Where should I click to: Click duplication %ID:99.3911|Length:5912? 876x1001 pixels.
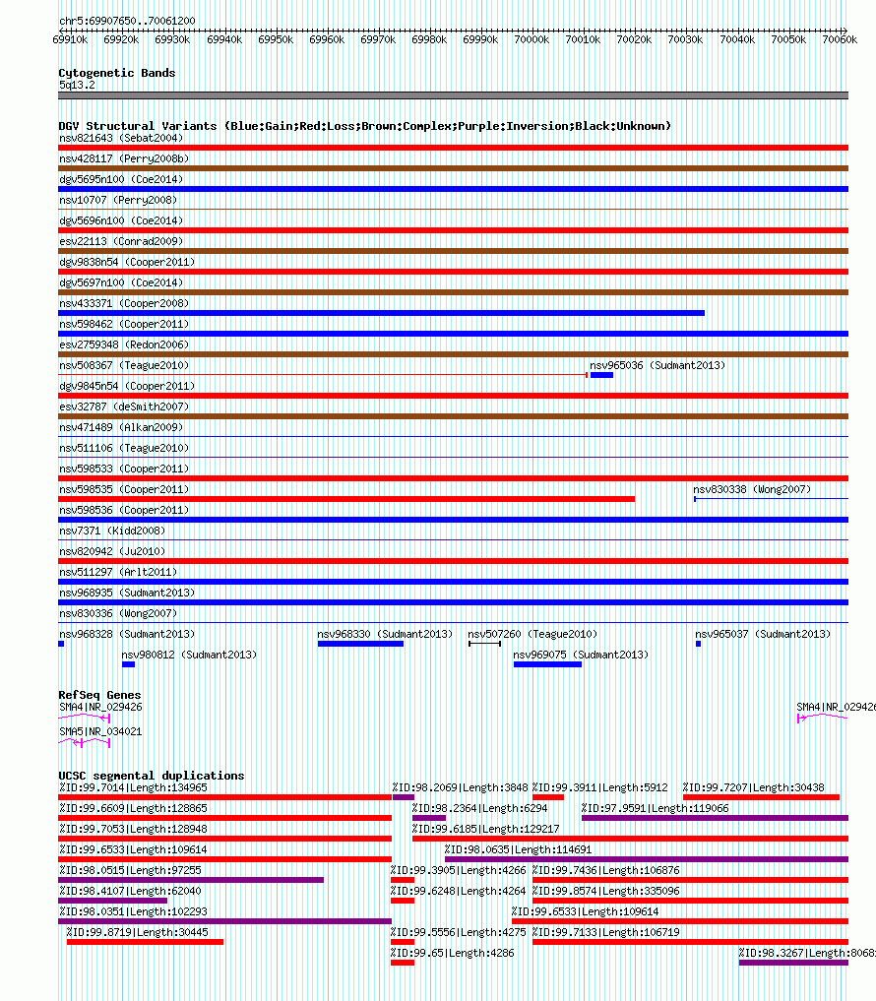coord(600,787)
